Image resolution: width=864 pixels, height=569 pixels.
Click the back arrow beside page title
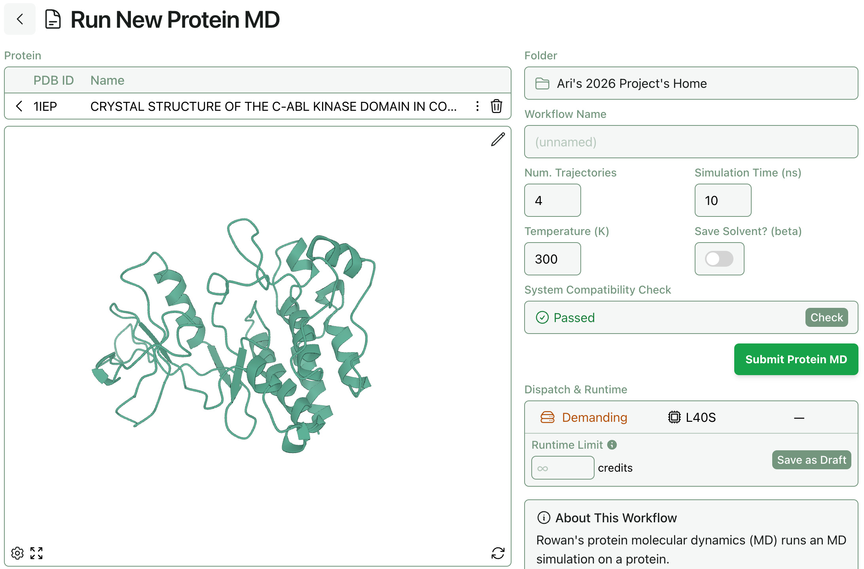20,19
